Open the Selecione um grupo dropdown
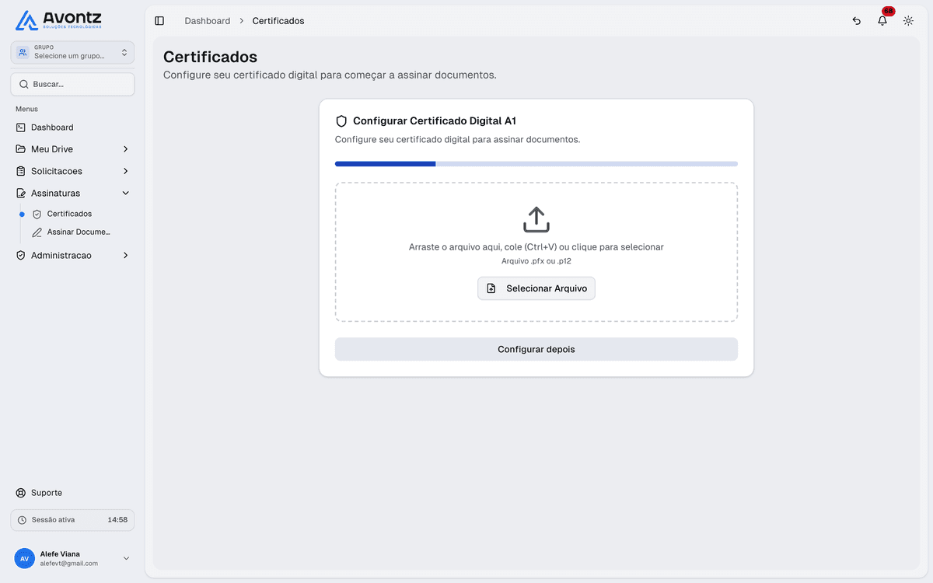This screenshot has height=583, width=933. [x=72, y=51]
